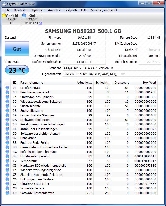166x206 pixels.
Task: Open the Optionen menu
Action: point(38,10)
